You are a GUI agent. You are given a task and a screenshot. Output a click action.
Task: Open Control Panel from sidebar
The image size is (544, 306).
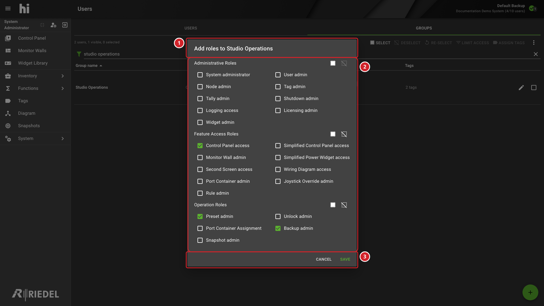tap(35, 38)
